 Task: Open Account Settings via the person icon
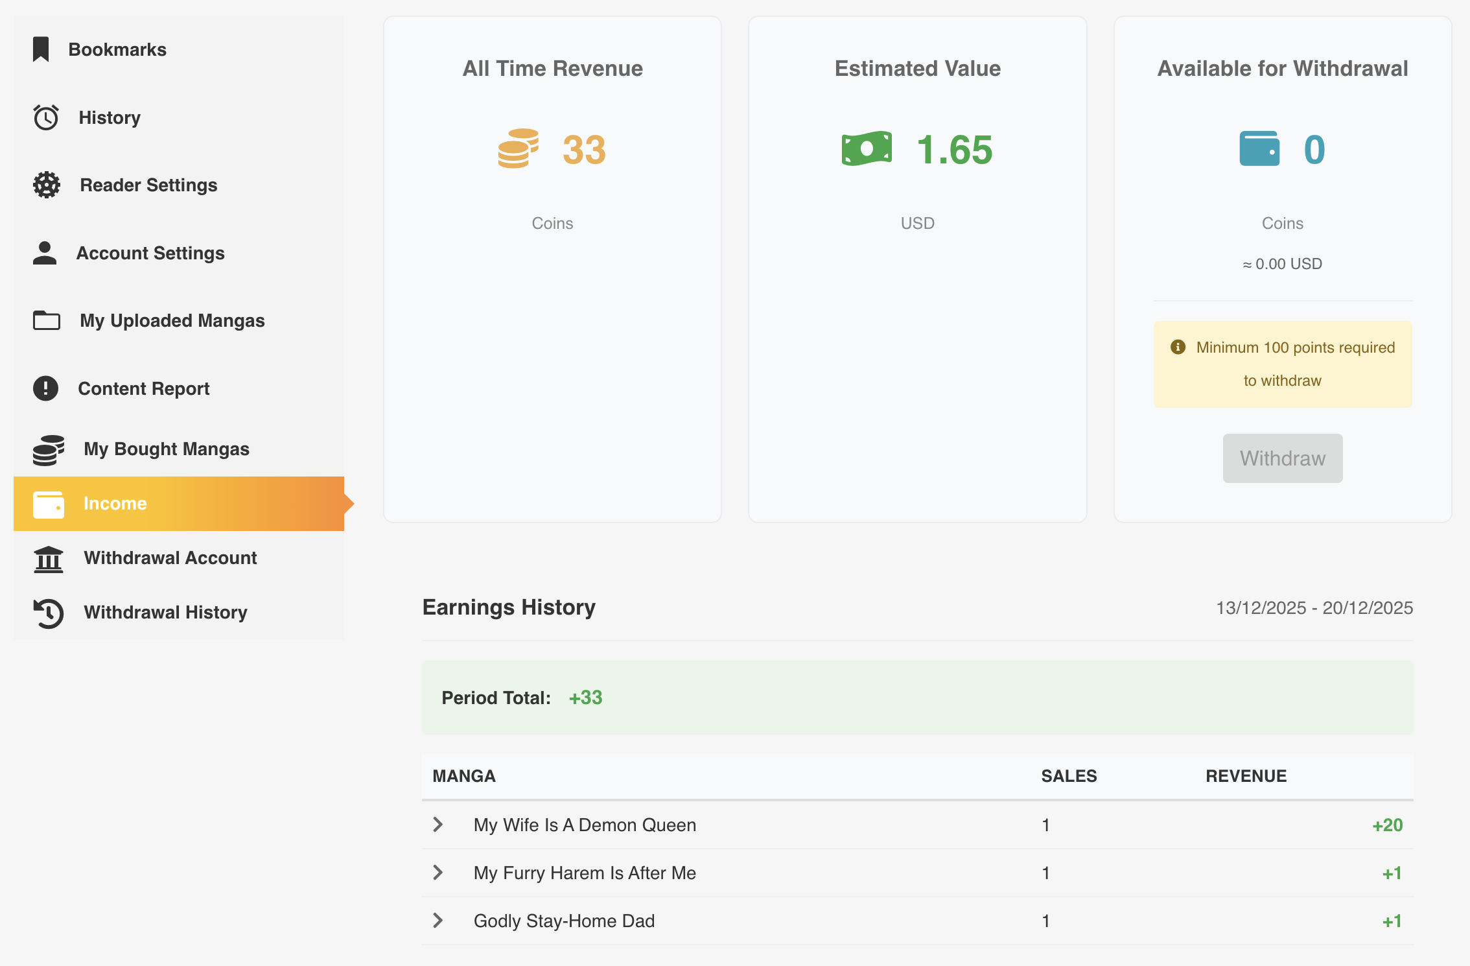coord(45,253)
